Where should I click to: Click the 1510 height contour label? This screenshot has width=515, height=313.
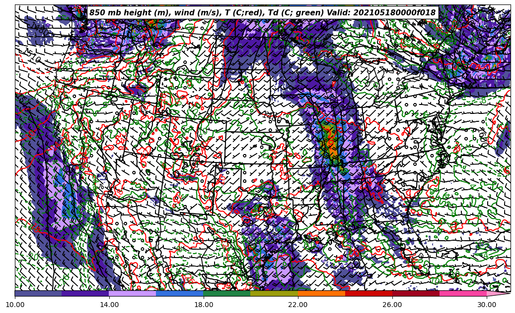(32, 56)
